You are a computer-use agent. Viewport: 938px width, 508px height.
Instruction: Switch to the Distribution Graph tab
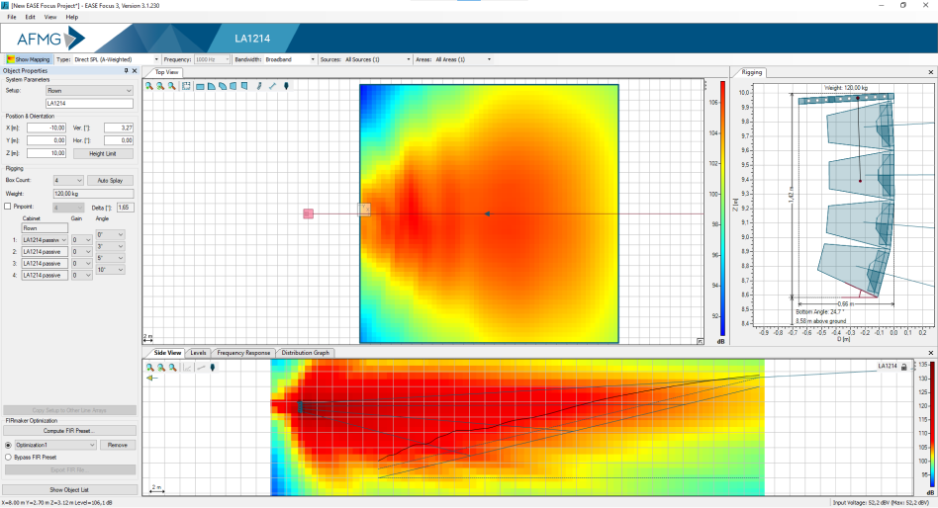(305, 353)
